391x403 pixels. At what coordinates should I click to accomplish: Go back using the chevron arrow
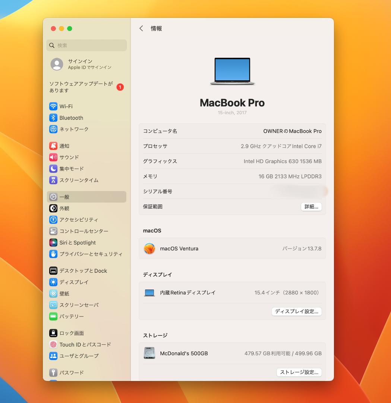tap(141, 28)
